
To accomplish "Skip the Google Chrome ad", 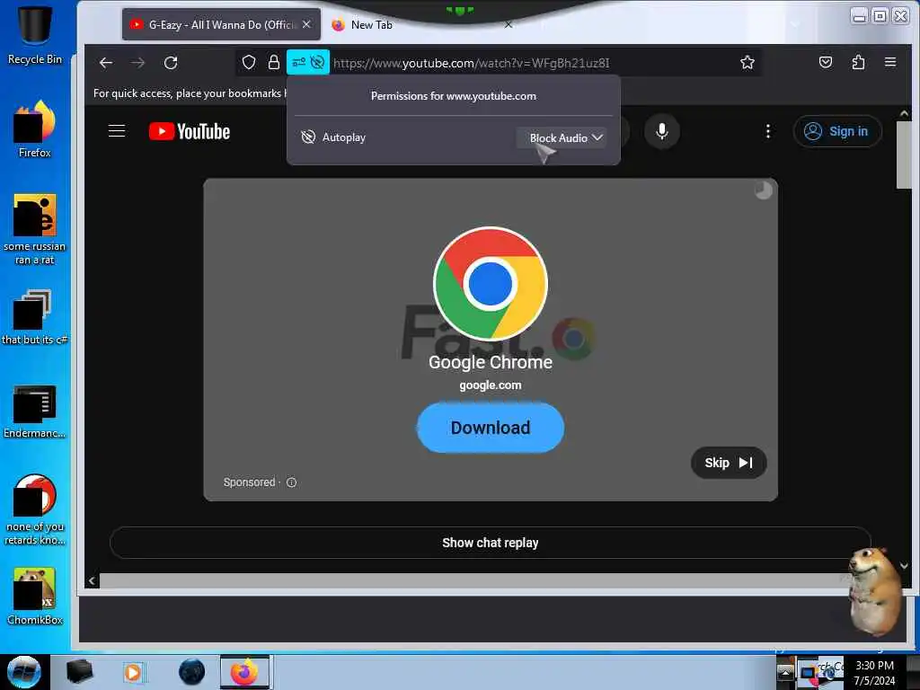I will point(729,463).
